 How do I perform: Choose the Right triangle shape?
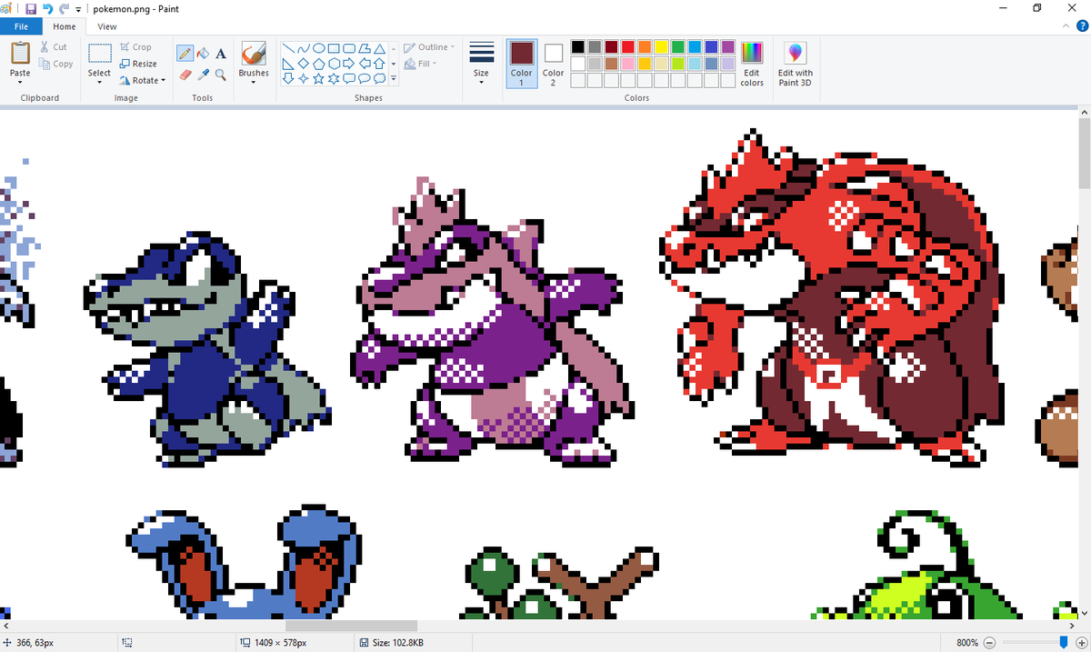pyautogui.click(x=287, y=64)
